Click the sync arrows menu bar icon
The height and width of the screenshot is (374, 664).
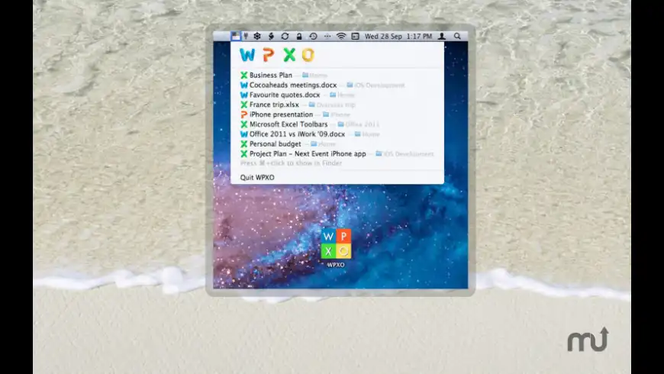285,36
